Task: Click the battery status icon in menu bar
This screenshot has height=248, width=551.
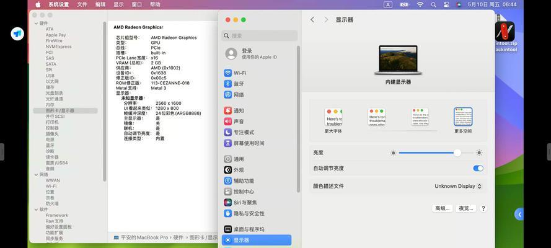Action: point(404,4)
